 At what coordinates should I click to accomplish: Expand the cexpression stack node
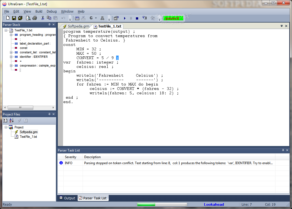(x=11, y=65)
